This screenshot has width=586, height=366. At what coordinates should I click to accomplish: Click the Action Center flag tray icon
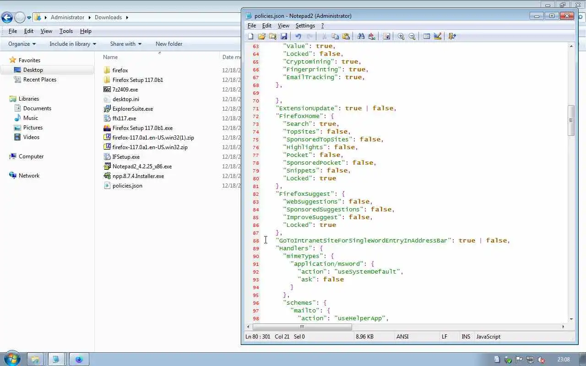[519, 360]
